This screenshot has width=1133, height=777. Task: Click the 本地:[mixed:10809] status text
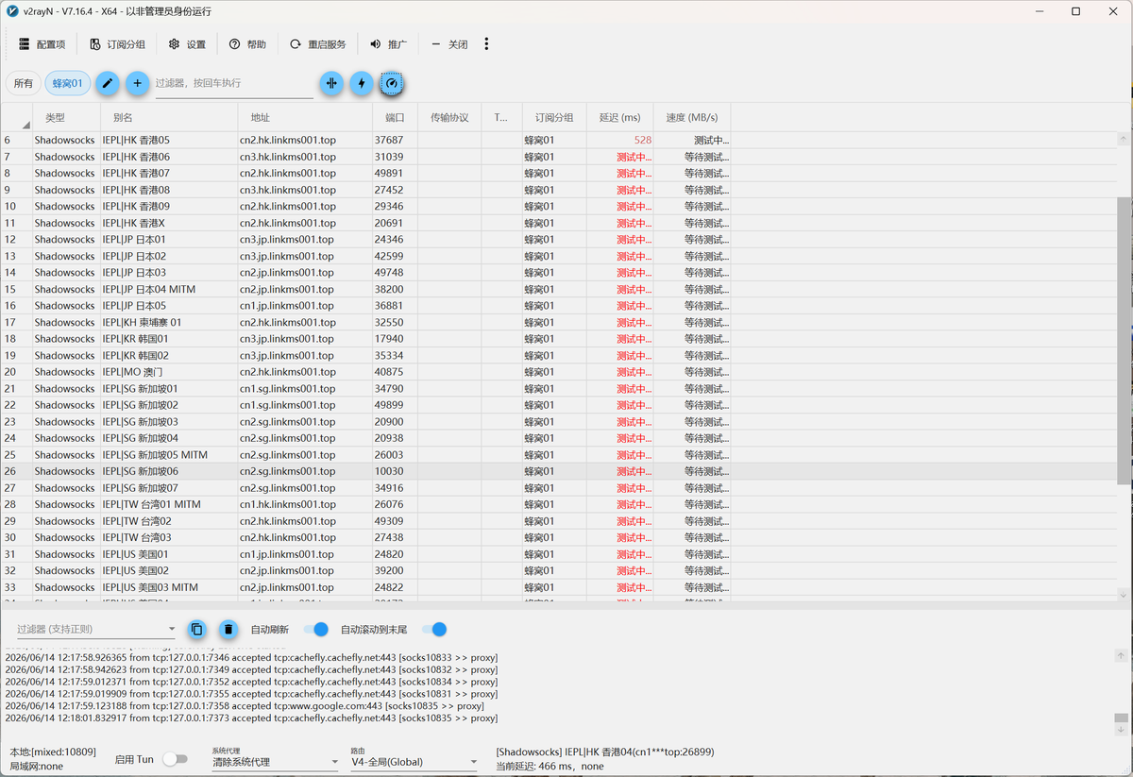point(53,752)
